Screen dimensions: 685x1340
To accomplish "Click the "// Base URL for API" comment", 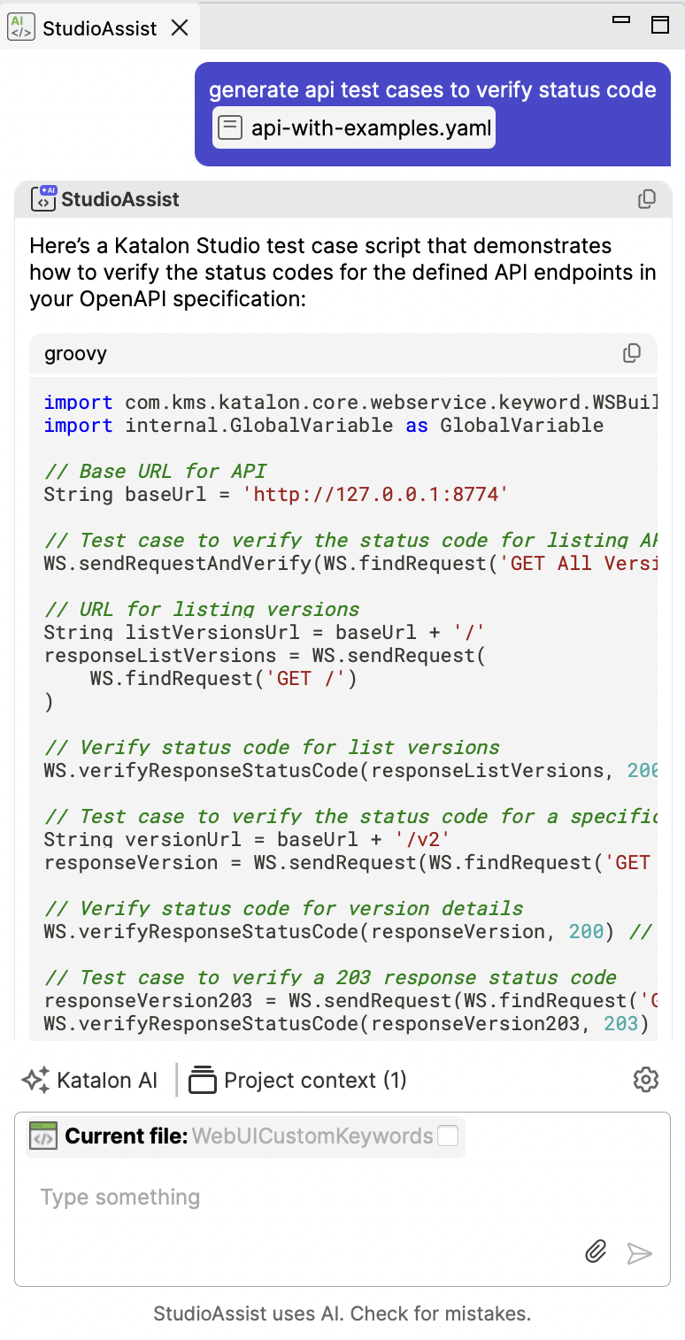I will (155, 471).
